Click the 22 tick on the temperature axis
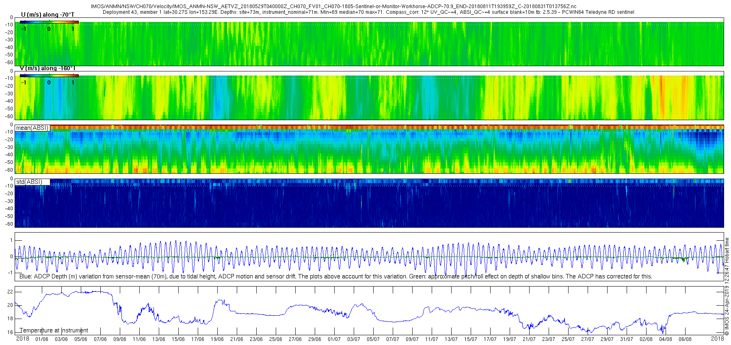The height and width of the screenshot is (345, 731). (10, 292)
